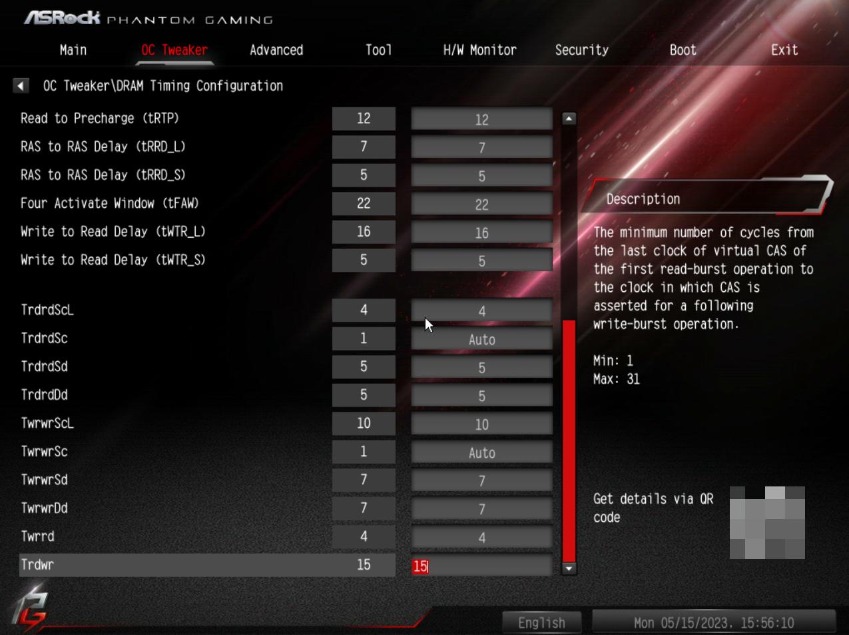Open the TrdrdSc Auto value dropdown
Screen dimensions: 849x635
(x=481, y=339)
